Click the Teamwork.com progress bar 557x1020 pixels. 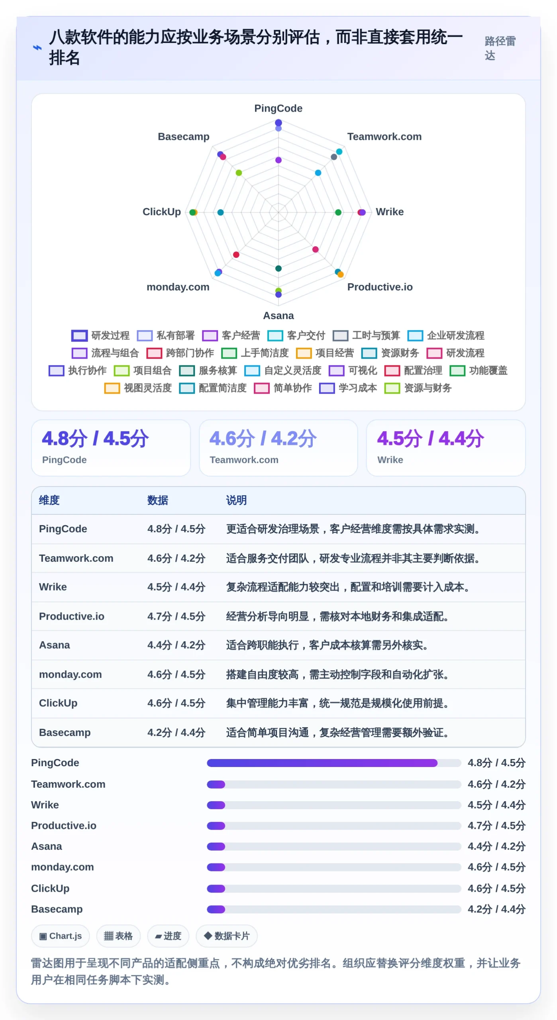coord(334,785)
